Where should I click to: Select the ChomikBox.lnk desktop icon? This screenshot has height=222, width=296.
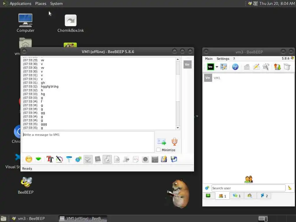[x=71, y=23]
